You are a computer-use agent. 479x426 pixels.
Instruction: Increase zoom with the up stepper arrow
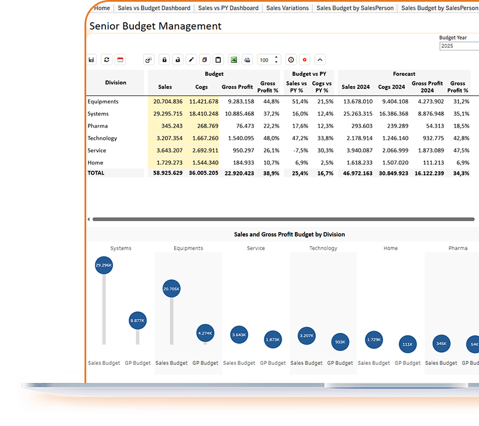(x=275, y=57)
